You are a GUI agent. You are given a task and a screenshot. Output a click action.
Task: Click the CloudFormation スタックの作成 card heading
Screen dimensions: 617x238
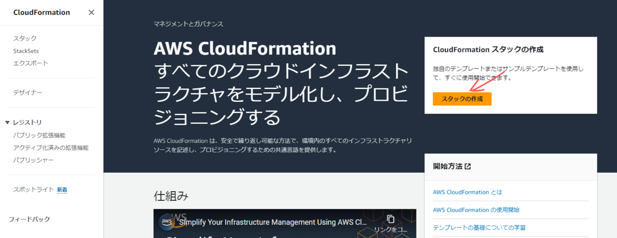488,50
